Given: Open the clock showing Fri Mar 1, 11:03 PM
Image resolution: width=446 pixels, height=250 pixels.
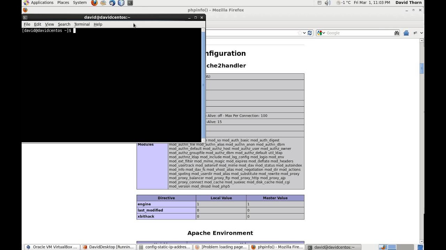Looking at the screenshot, I should (x=372, y=3).
